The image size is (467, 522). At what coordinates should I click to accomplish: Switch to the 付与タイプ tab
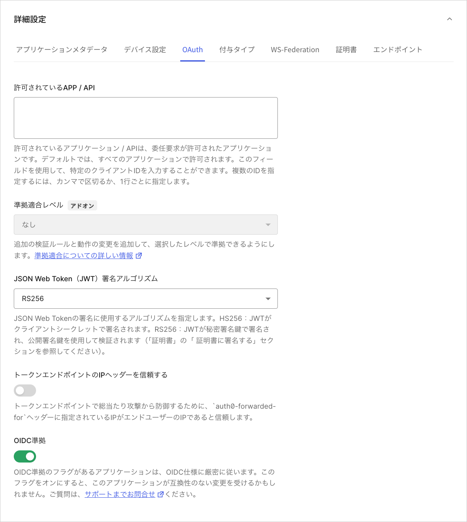tap(237, 49)
